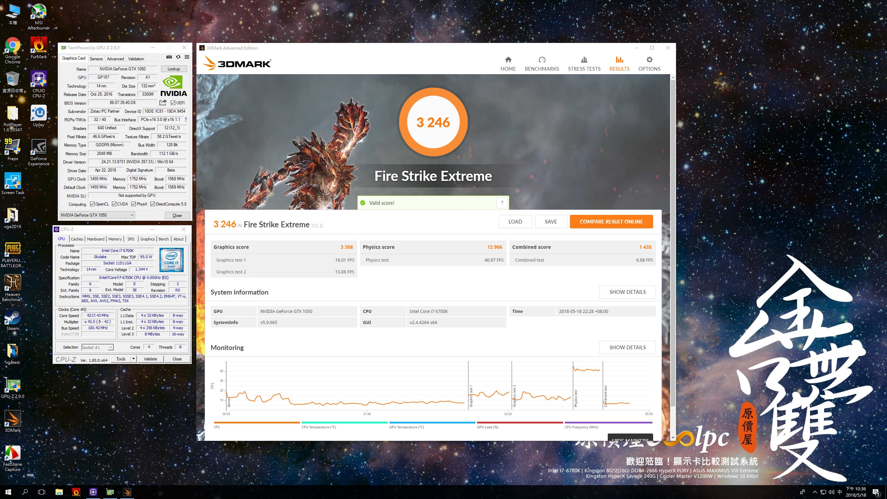The image size is (887, 499).
Task: Switch to GPU-Z Sensors tab
Action: coord(96,59)
